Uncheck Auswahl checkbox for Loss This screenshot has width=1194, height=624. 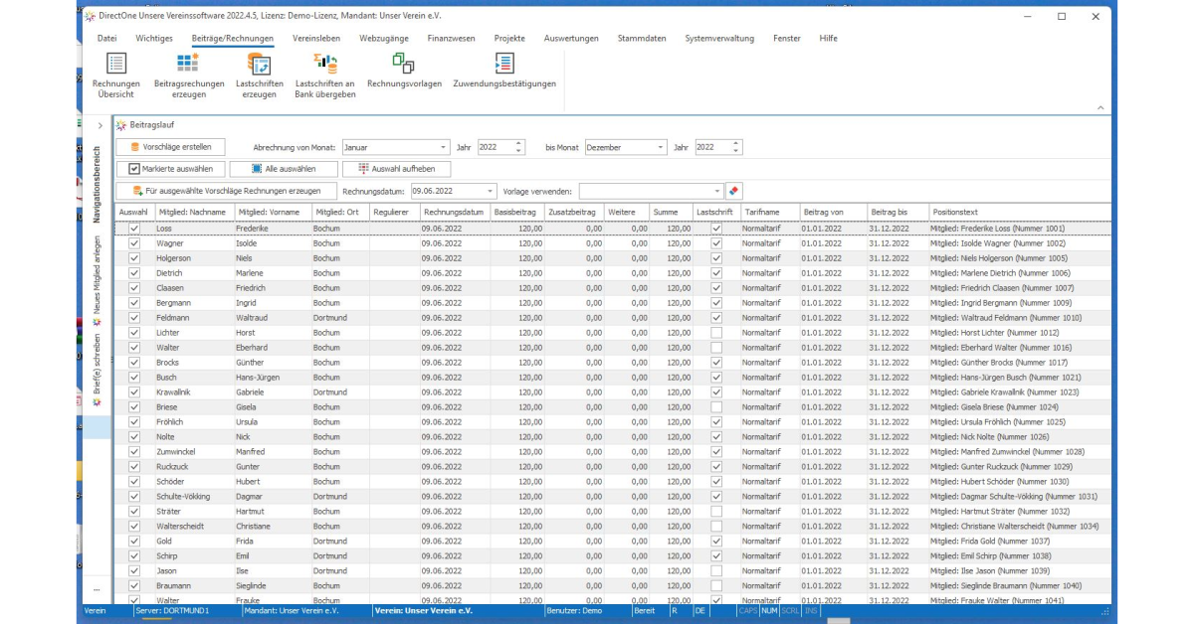(x=134, y=229)
